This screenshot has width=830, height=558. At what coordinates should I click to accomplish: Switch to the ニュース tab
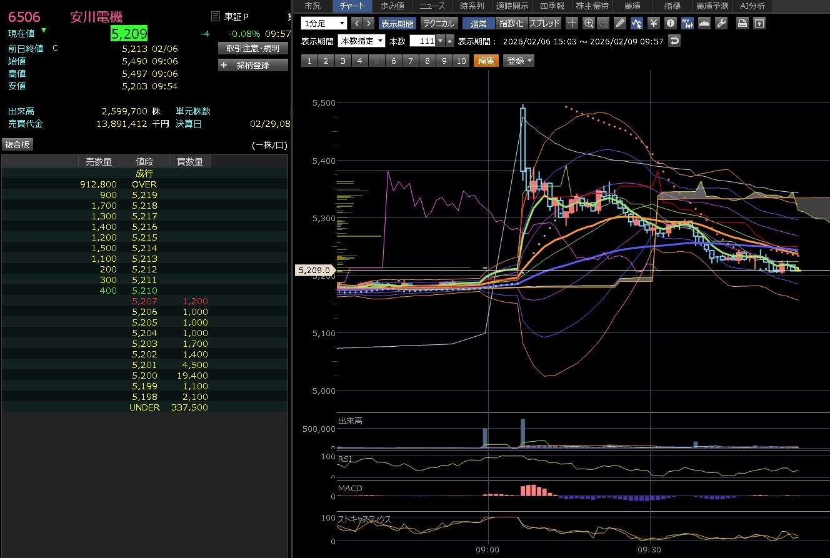click(432, 6)
